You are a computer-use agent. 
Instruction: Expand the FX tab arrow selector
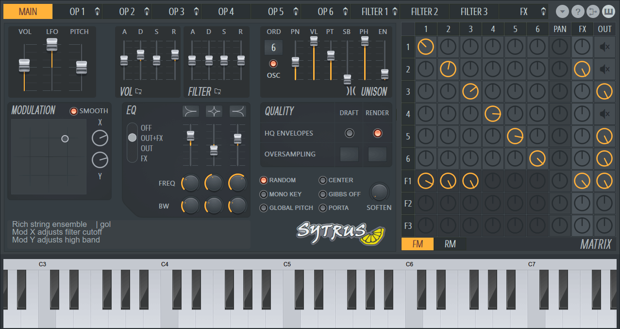pos(543,11)
